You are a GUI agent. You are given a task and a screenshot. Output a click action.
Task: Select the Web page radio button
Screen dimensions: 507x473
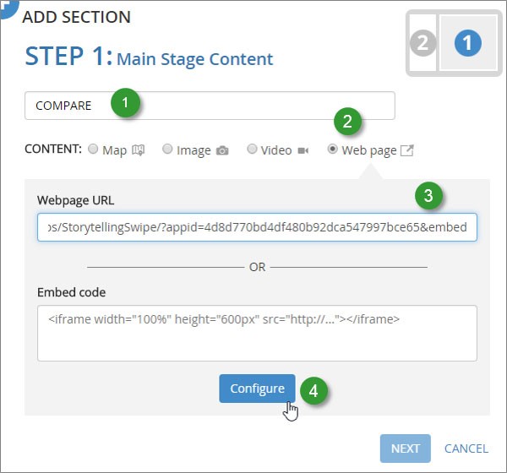coord(332,150)
